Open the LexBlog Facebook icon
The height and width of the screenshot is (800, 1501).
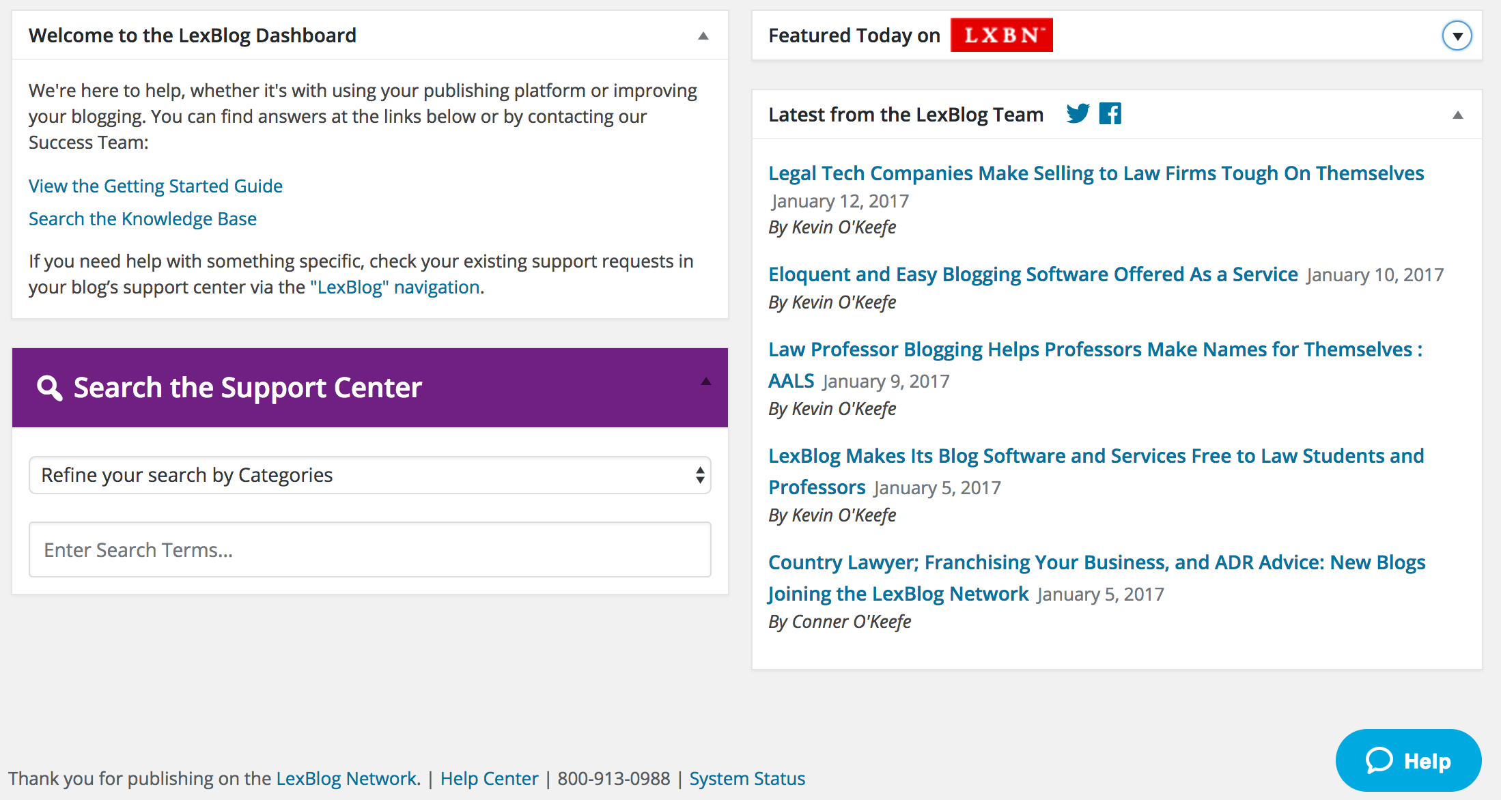[x=1110, y=113]
